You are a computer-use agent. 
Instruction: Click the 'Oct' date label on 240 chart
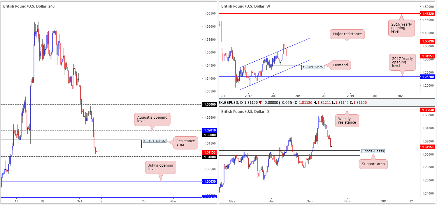pyautogui.click(x=80, y=201)
